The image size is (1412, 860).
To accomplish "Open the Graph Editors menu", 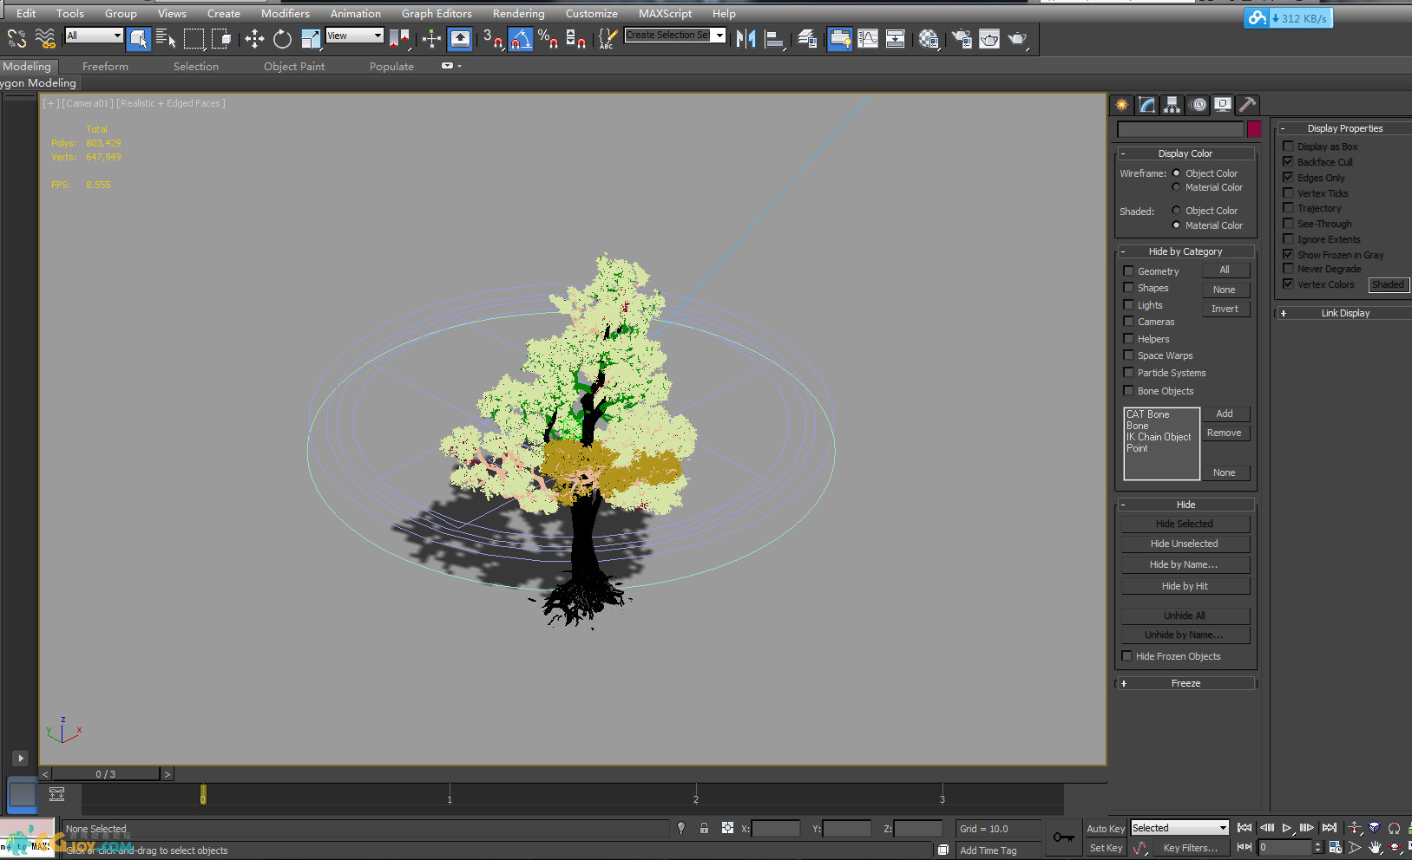I will tap(437, 13).
